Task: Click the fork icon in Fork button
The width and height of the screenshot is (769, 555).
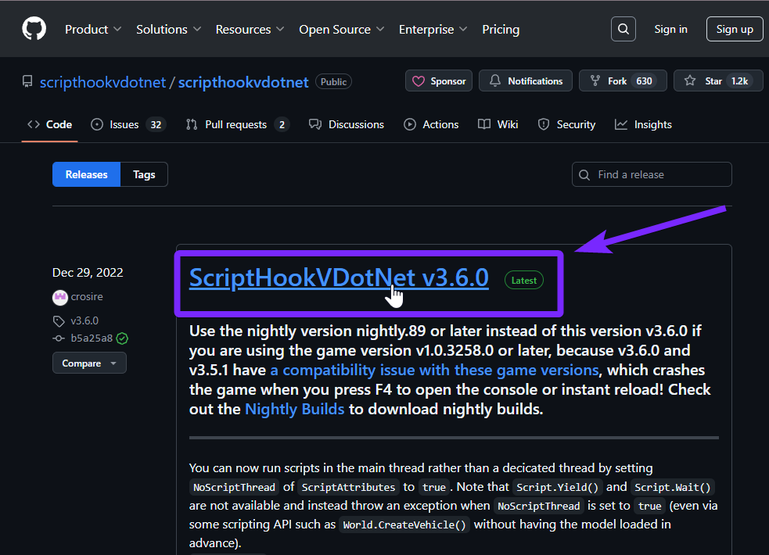Action: [x=595, y=81]
